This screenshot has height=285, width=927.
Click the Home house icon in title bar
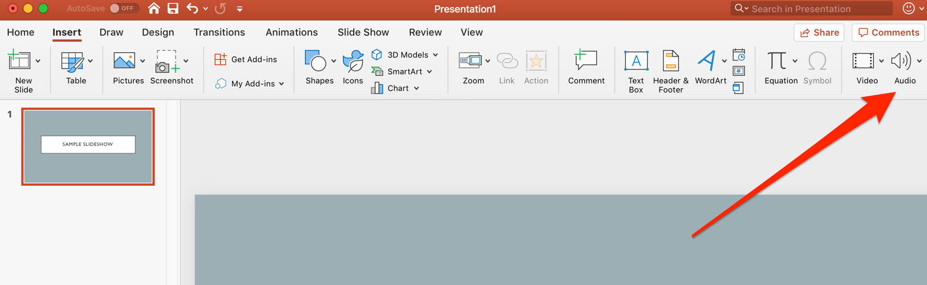tap(153, 9)
